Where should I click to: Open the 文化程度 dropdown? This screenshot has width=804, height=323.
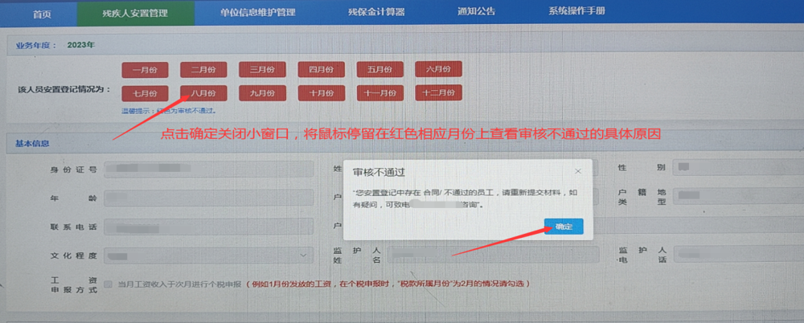[x=209, y=255]
